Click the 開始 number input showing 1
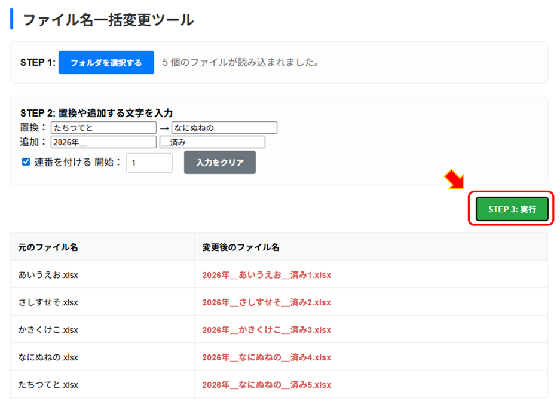 (x=149, y=163)
